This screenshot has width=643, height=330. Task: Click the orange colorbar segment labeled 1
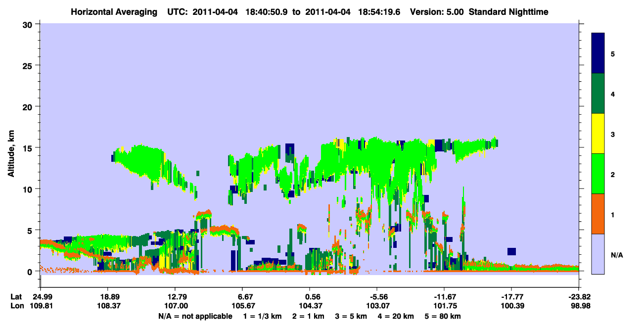pos(598,214)
